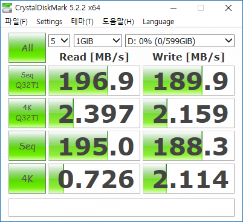Expand the test count dropdown showing 5
This screenshot has width=243, height=222.
click(59, 41)
